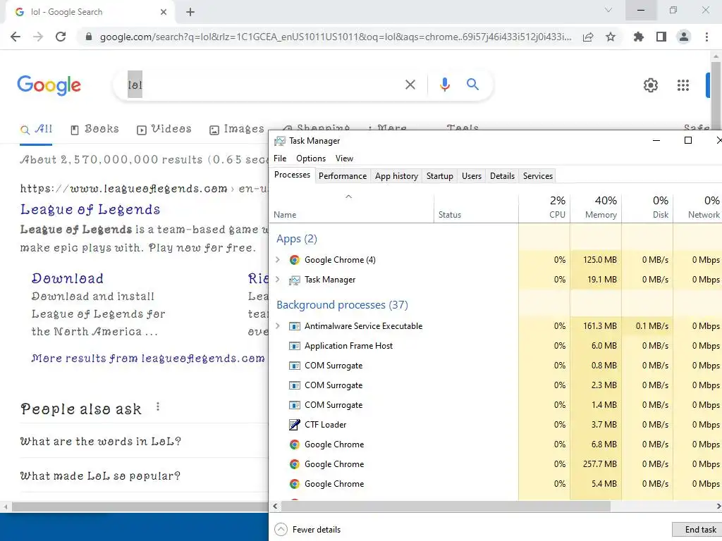Switch to Users tab

click(472, 176)
